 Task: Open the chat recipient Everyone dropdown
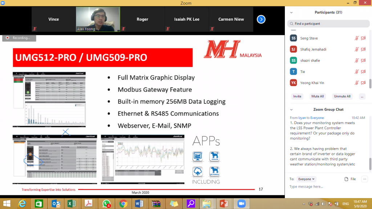[306, 179]
